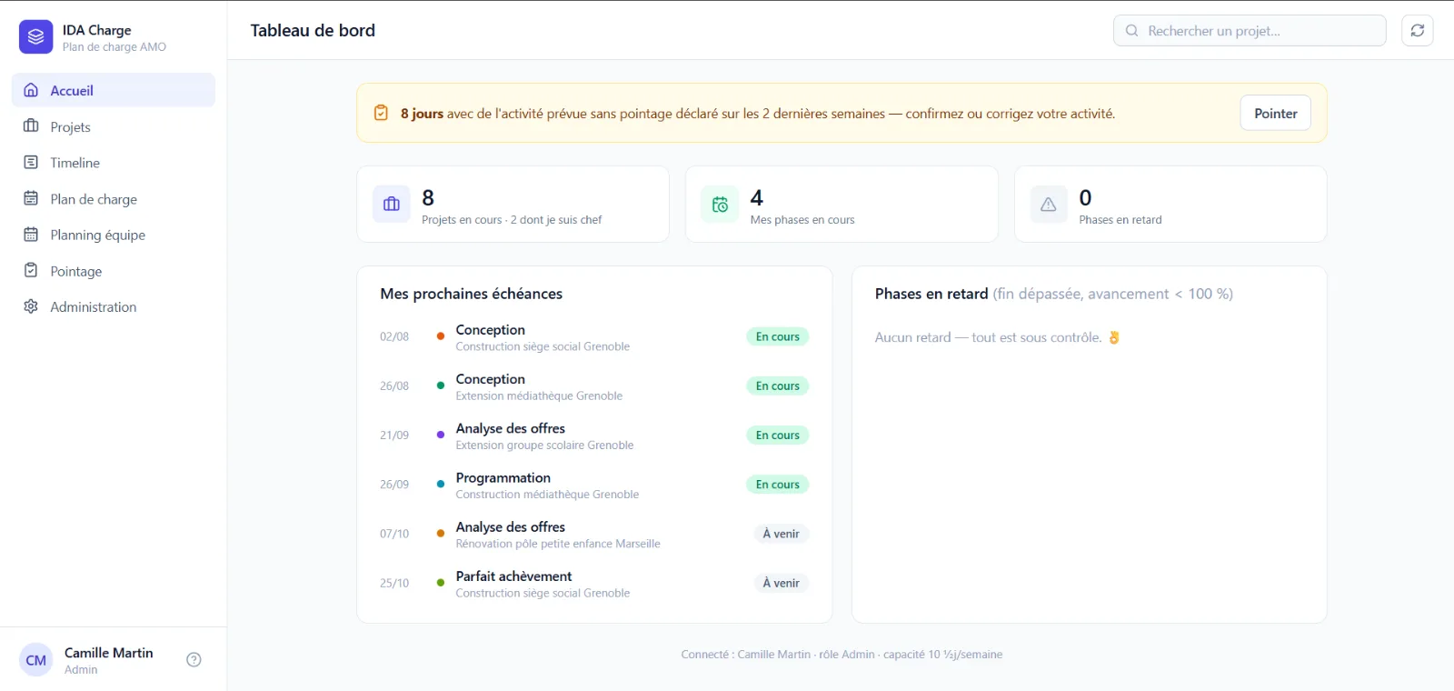
Task: Click the Pointer button in the banner
Action: (x=1275, y=113)
